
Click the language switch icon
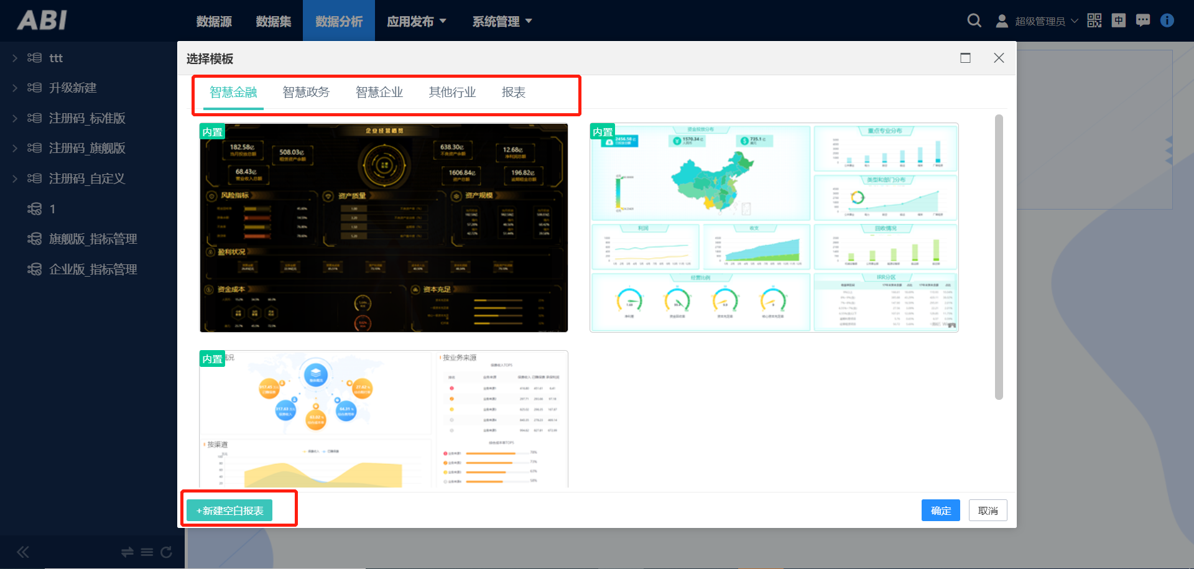(1118, 21)
